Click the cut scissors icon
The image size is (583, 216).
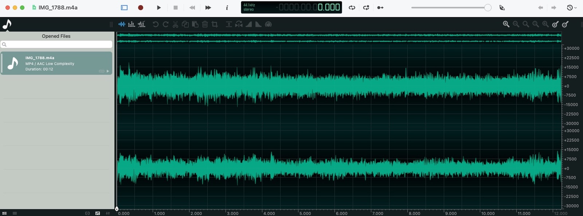175,24
